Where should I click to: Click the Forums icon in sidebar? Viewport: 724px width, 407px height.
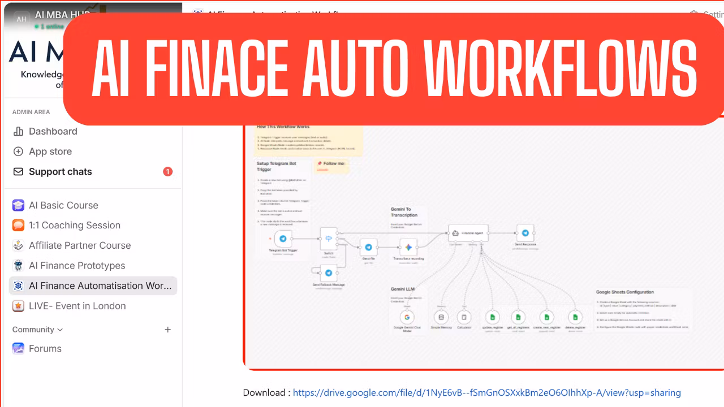click(19, 349)
